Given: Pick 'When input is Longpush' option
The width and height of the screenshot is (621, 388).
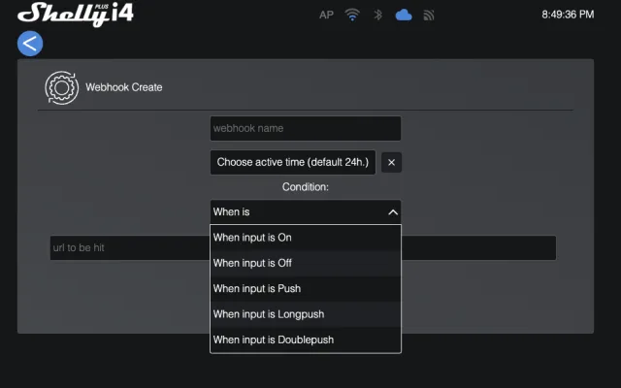Looking at the screenshot, I should point(305,314).
